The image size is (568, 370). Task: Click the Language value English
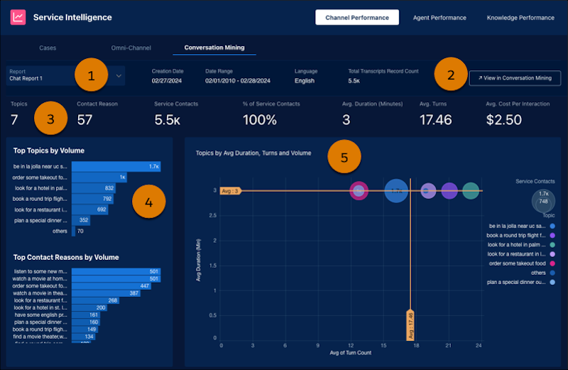(305, 81)
